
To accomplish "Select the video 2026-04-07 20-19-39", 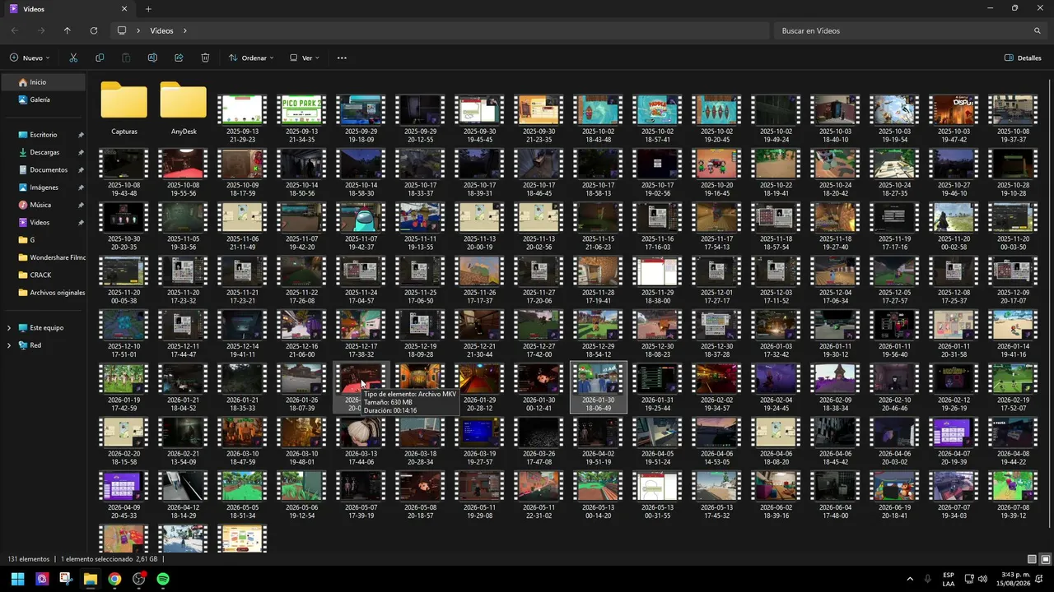I will click(x=954, y=441).
